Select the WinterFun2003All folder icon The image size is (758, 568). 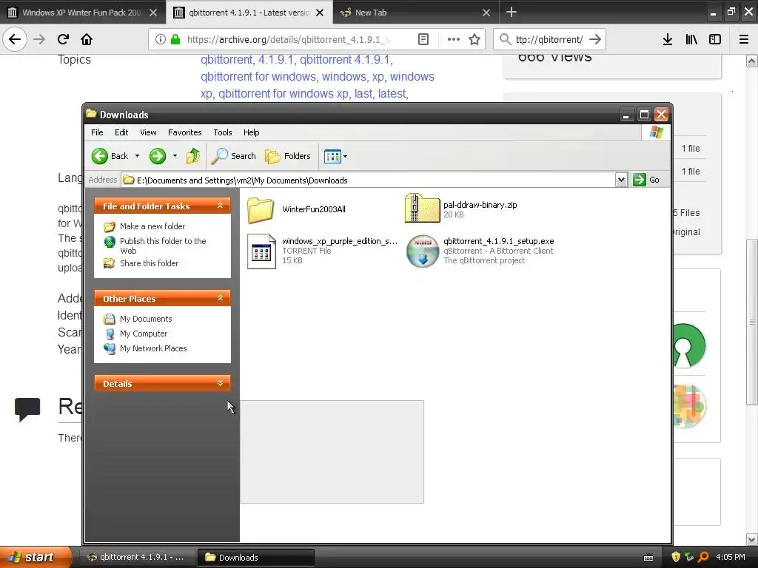(261, 210)
